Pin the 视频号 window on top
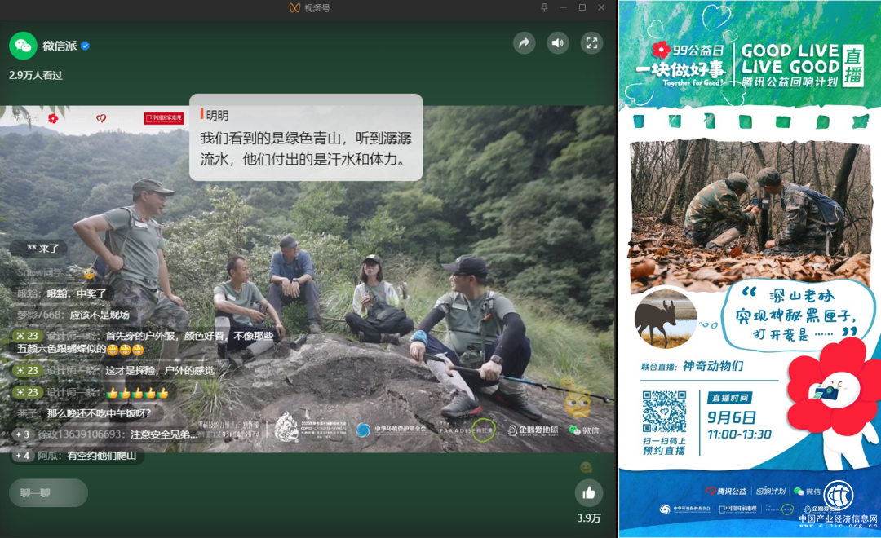Image resolution: width=881 pixels, height=538 pixels. click(544, 7)
